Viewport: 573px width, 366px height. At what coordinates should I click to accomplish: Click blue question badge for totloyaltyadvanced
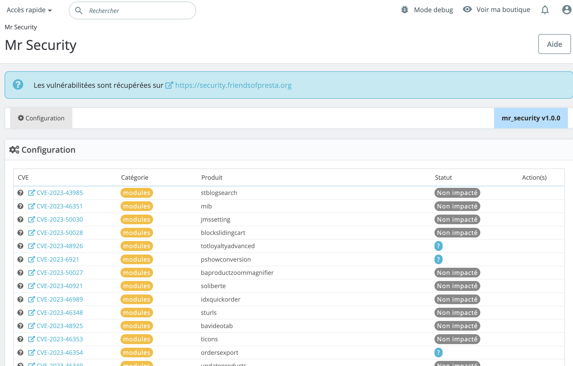click(438, 246)
